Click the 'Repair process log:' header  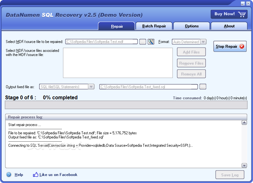point(25,117)
